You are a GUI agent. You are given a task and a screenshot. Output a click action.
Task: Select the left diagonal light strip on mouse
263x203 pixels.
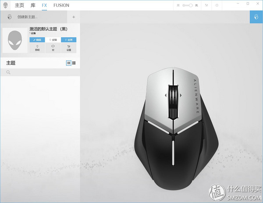tap(159, 127)
